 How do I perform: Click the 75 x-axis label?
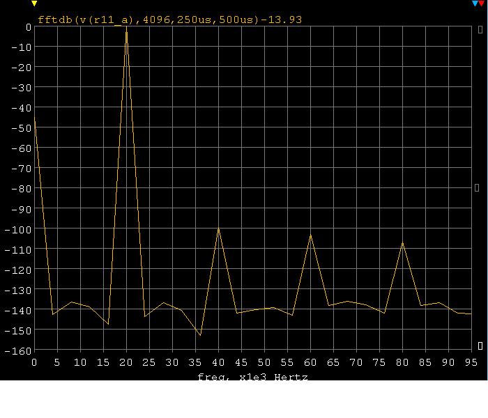(379, 362)
